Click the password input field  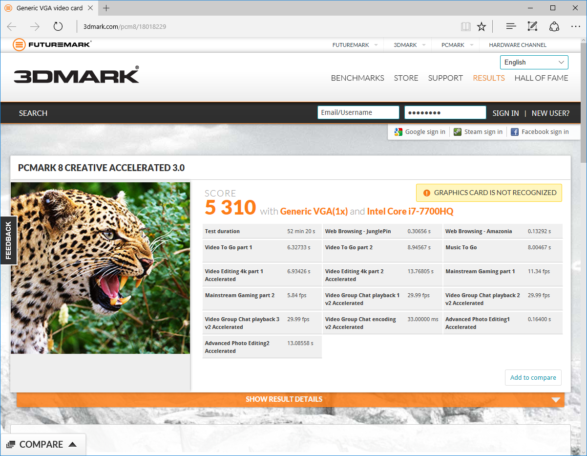coord(445,112)
